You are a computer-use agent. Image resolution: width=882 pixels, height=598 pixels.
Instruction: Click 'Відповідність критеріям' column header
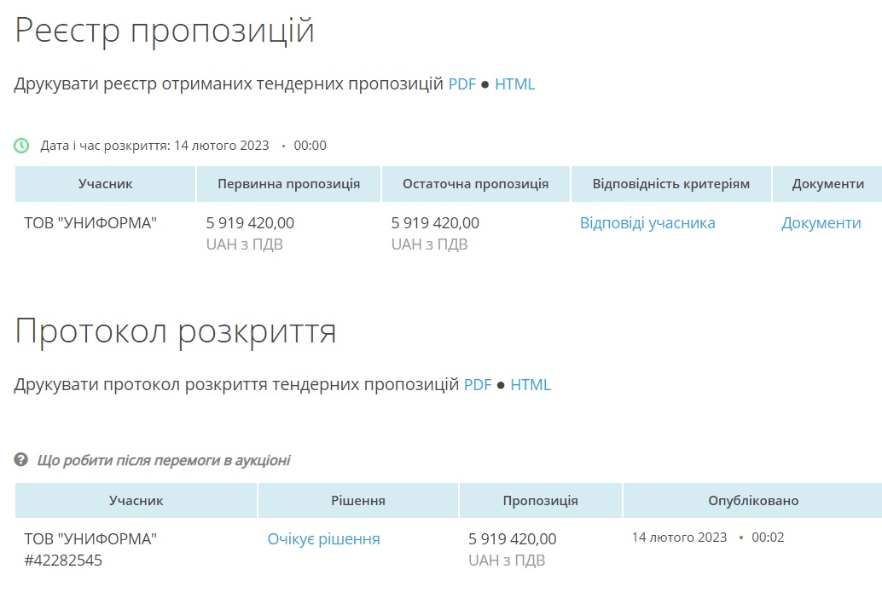coord(671,184)
